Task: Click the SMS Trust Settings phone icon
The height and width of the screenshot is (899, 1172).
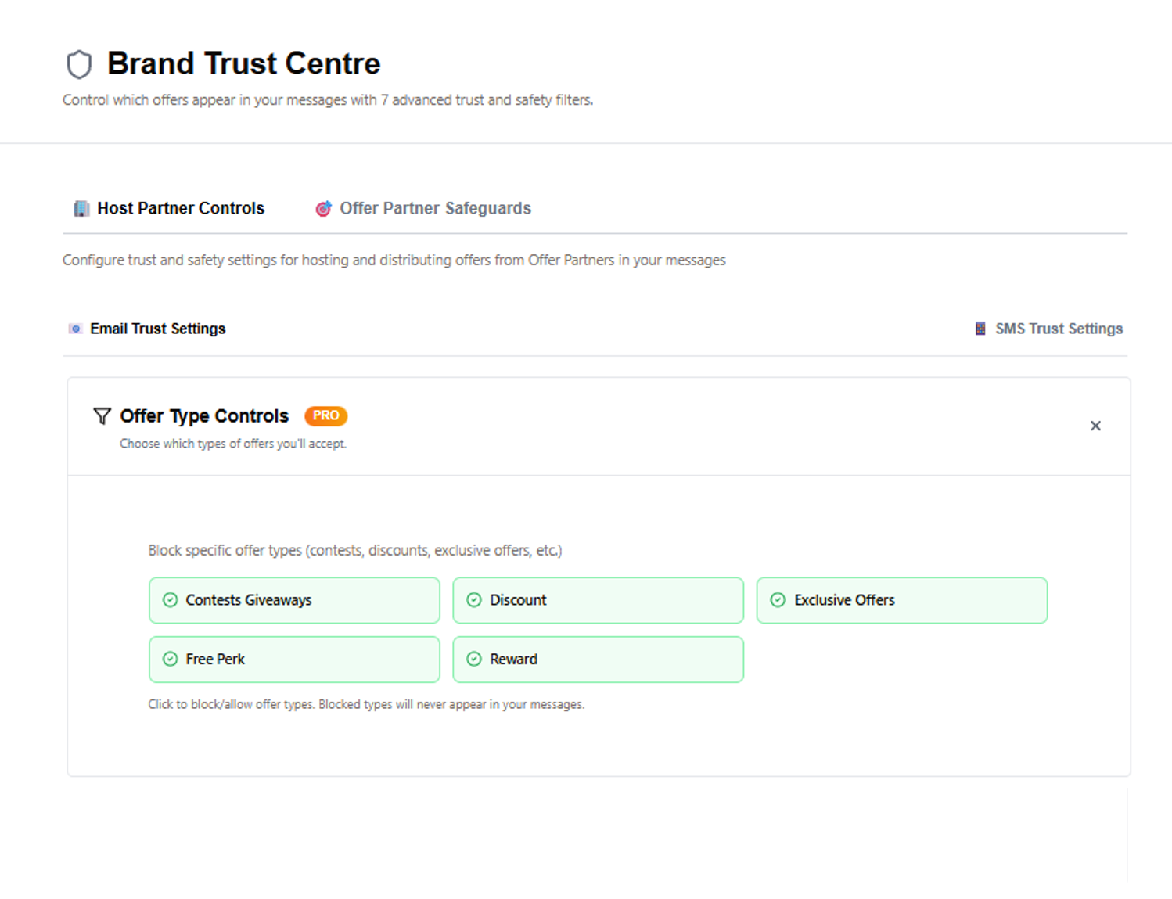Action: point(980,329)
